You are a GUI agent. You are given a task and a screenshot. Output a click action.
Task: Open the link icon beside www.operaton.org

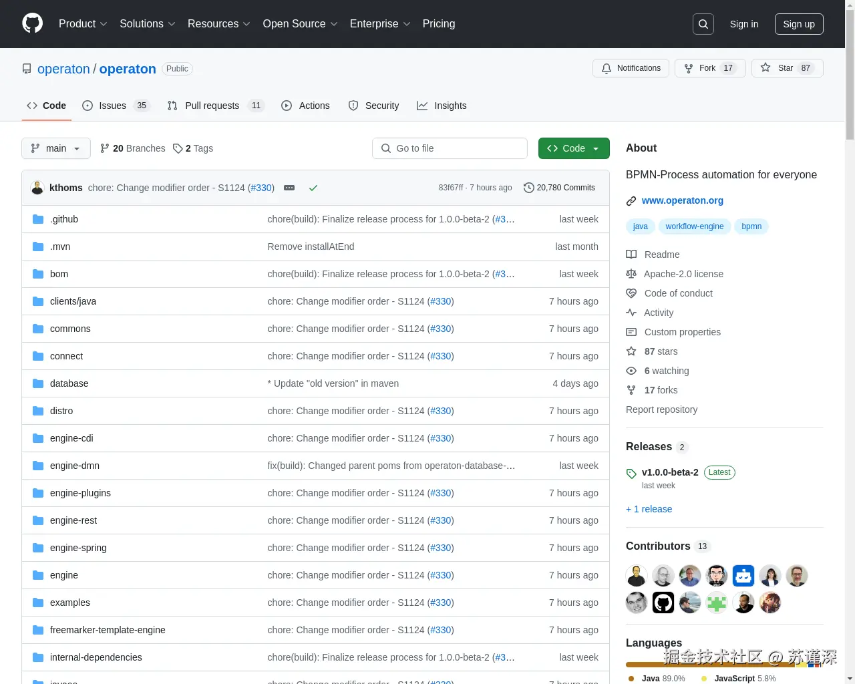(631, 200)
